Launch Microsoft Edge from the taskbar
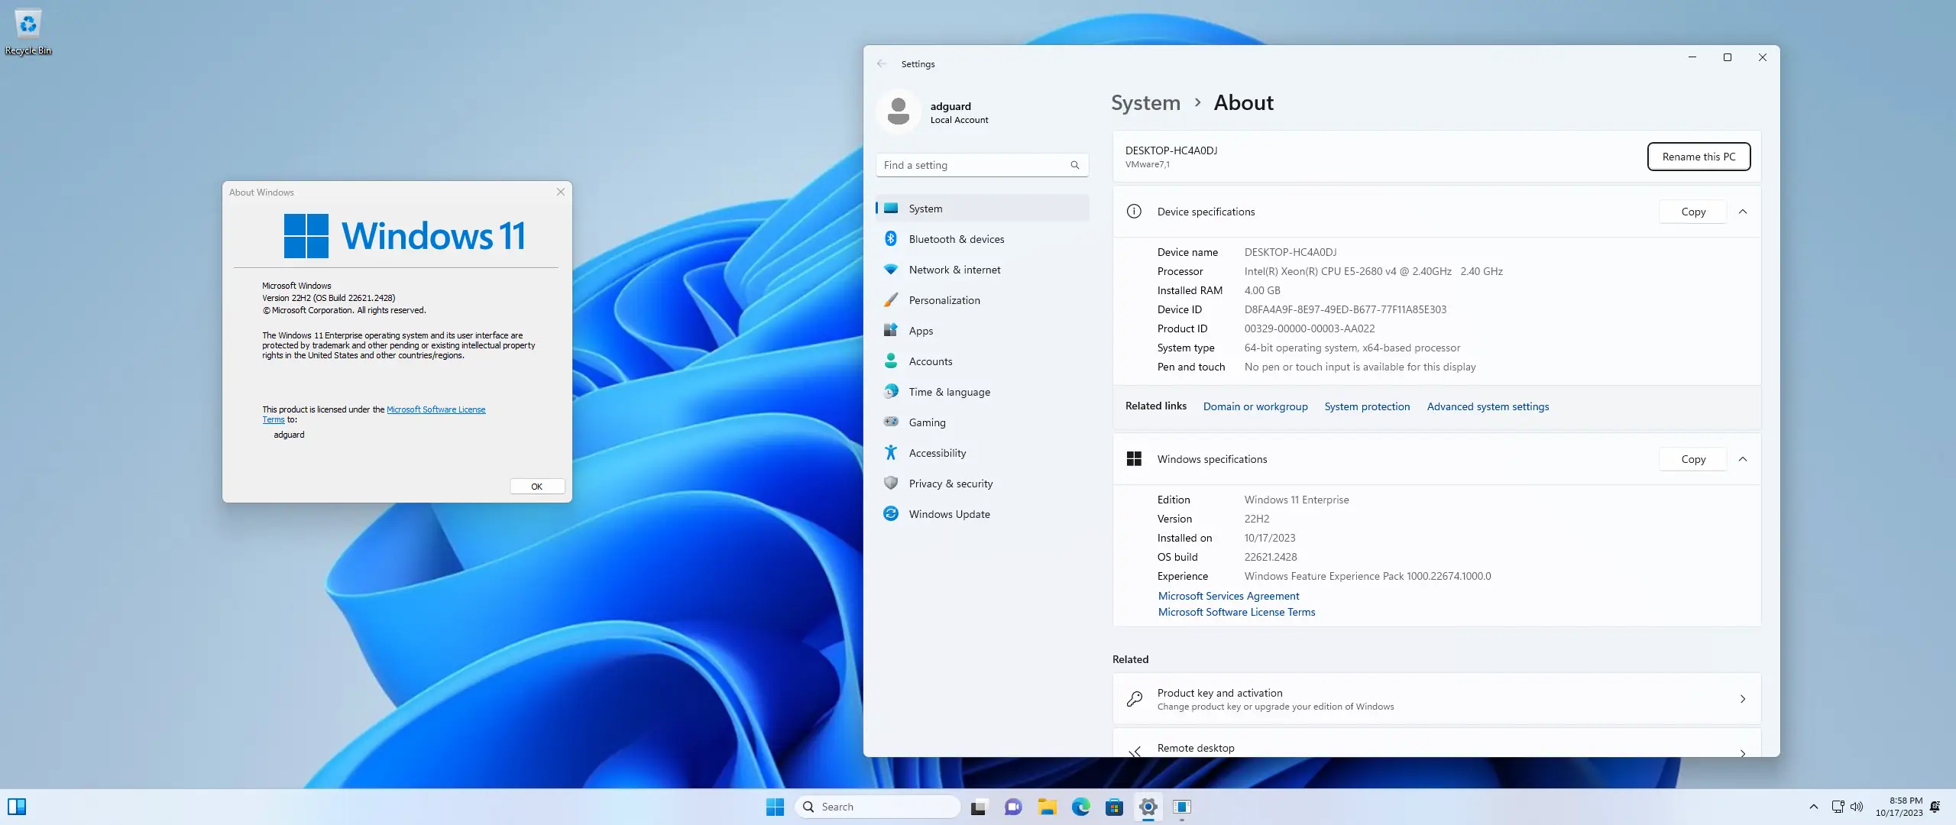Image resolution: width=1956 pixels, height=825 pixels. [x=1080, y=807]
